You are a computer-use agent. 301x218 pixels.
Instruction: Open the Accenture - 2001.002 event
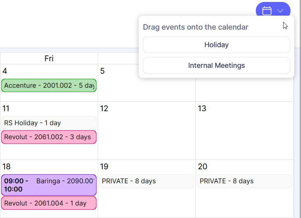coord(49,85)
